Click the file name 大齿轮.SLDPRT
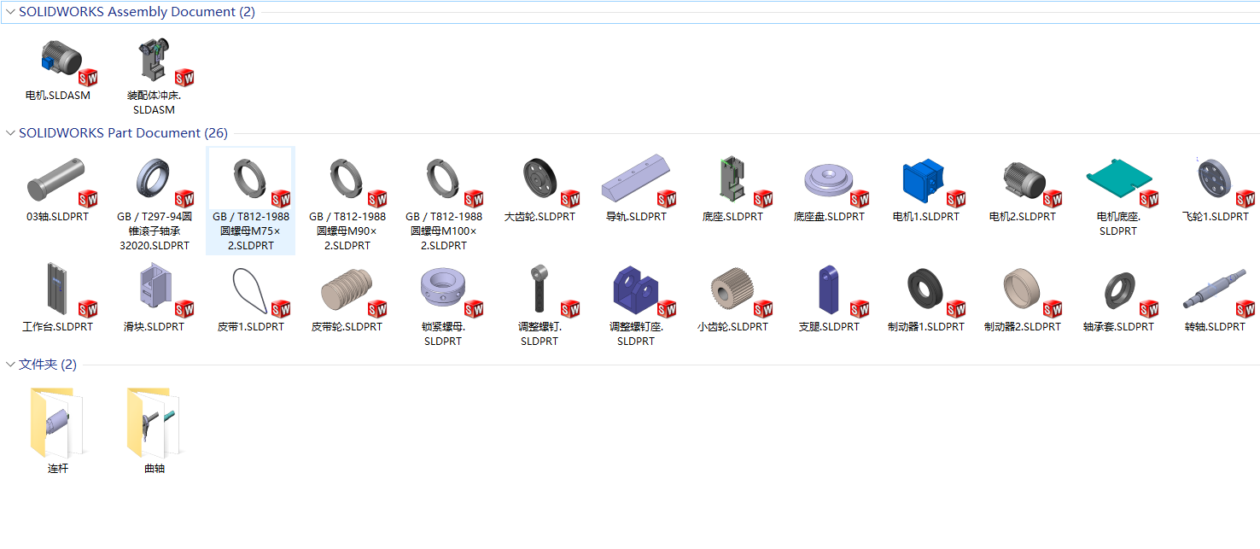Viewport: 1260px width, 549px height. [540, 217]
